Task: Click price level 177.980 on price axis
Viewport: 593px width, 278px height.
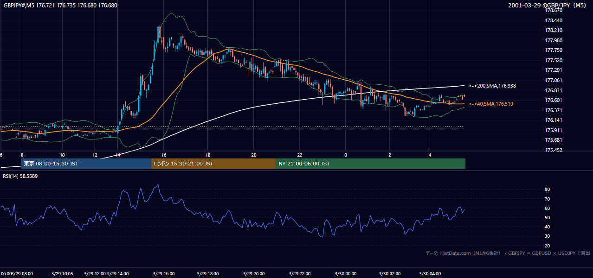Action: [x=554, y=40]
